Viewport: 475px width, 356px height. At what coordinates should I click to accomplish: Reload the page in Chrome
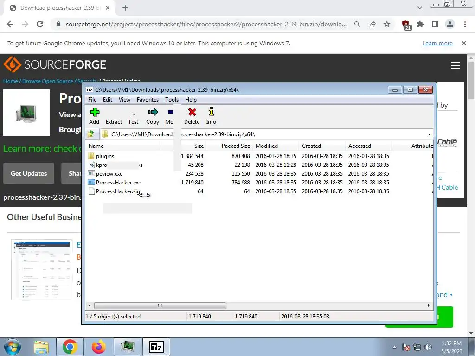(40, 24)
